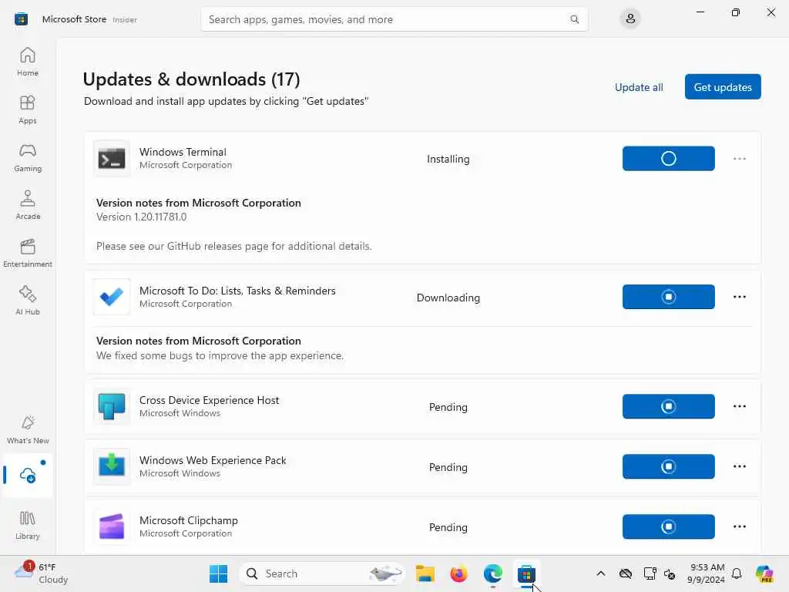The height and width of the screenshot is (592, 789).
Task: Select Microsoft To Do: Lists, Tasks & Reminders title
Action: coord(237,291)
